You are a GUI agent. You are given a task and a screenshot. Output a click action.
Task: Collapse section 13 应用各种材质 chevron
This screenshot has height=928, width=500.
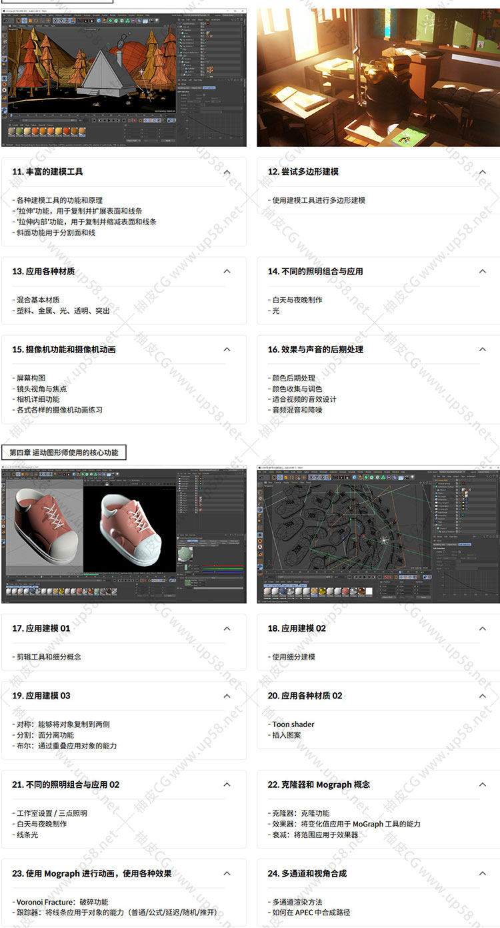pyautogui.click(x=227, y=272)
